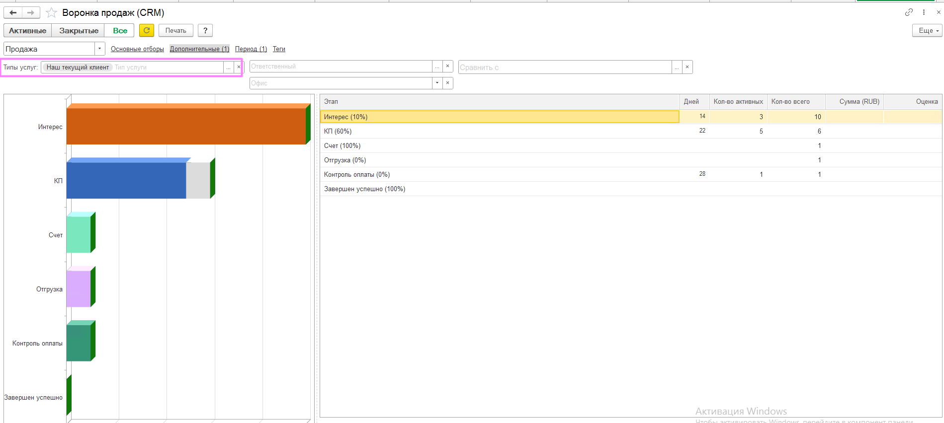Open the vertical three-dot menu
Viewport: 944px width, 423px height.
pos(924,12)
